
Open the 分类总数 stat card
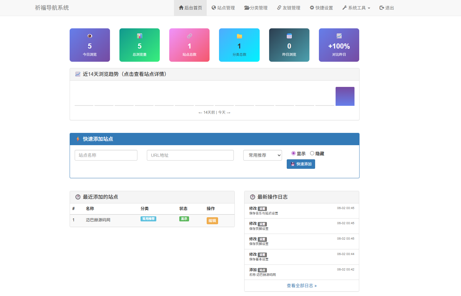pos(239,45)
